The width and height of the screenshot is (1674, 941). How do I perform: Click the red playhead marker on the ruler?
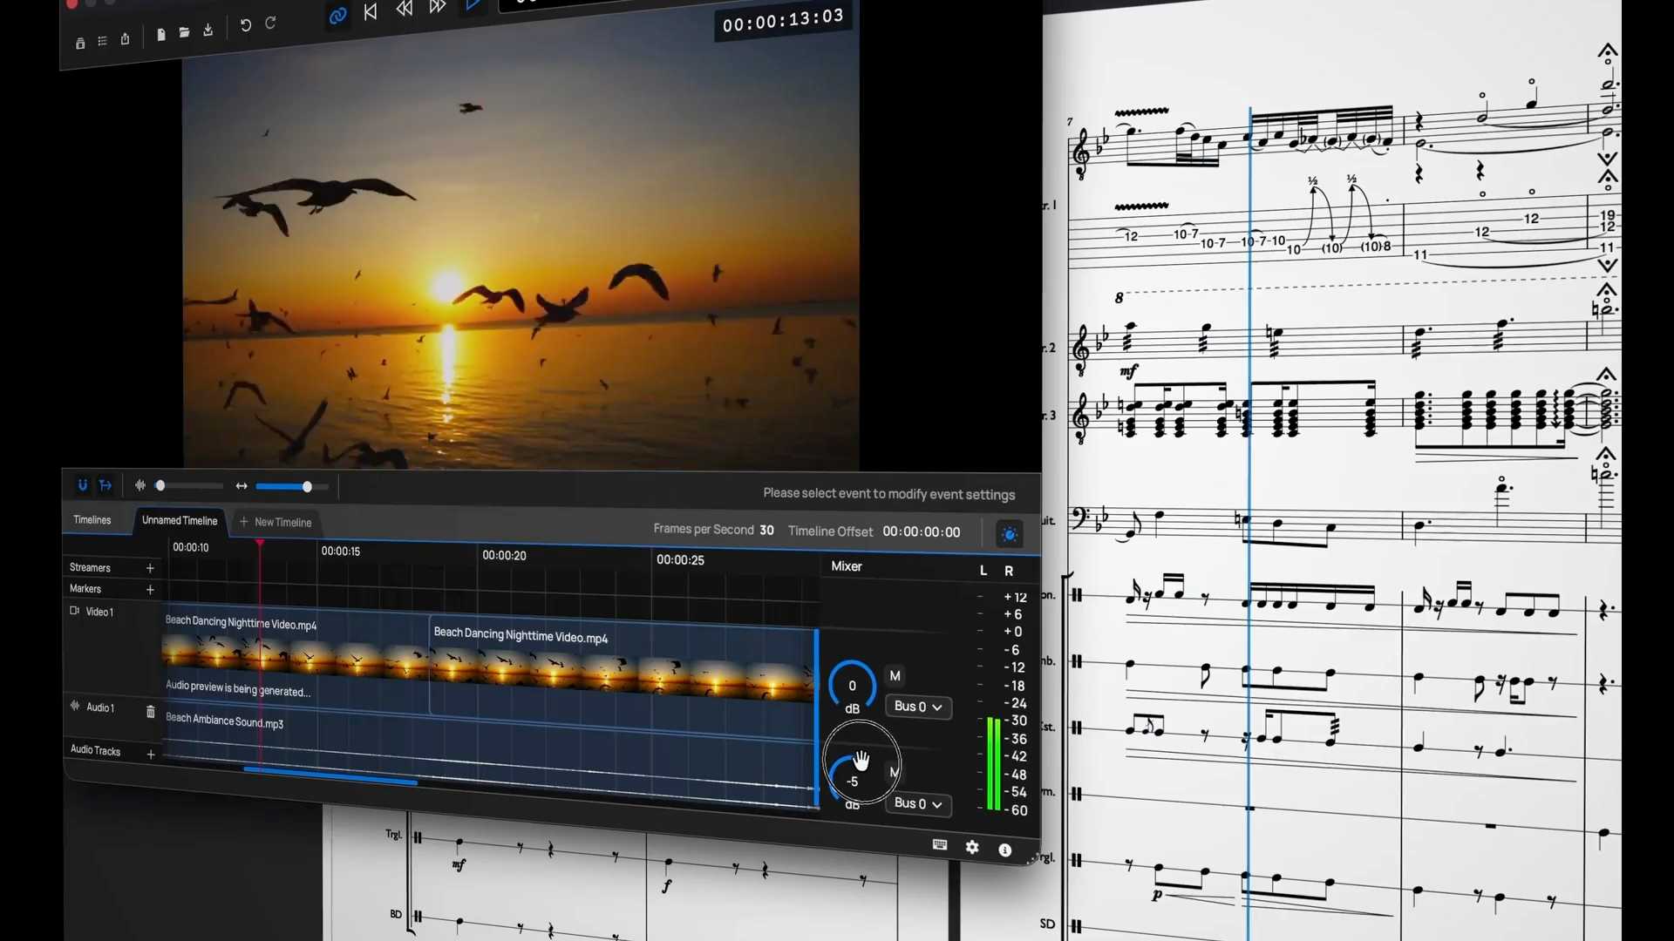pos(260,544)
